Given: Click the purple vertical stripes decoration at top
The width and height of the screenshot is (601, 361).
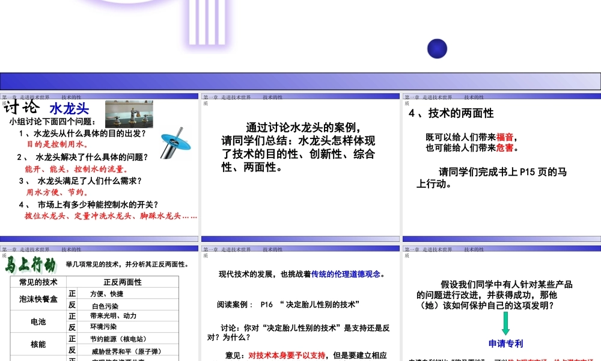Looking at the screenshot, I should pyautogui.click(x=203, y=24).
